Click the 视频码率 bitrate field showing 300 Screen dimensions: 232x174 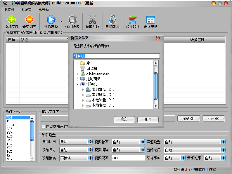(x=129, y=158)
